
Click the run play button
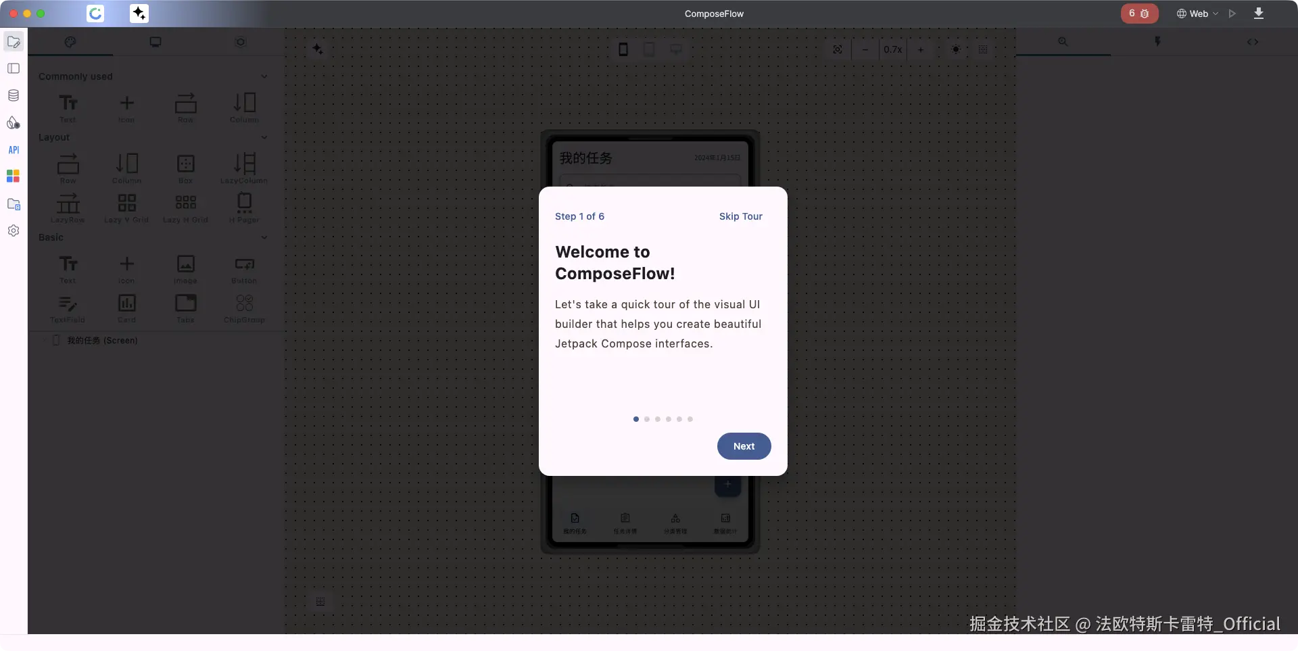(1232, 14)
